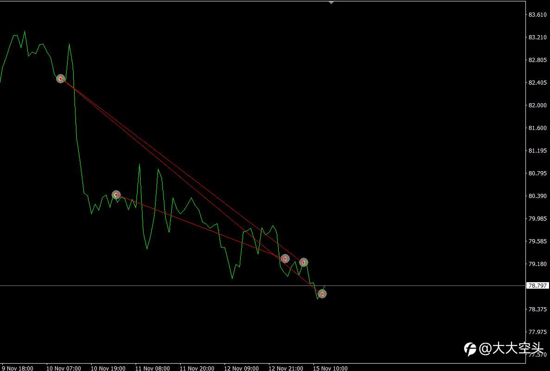This screenshot has width=550, height=371.
Task: Click the 79.985 price axis label
Action: coord(537,219)
